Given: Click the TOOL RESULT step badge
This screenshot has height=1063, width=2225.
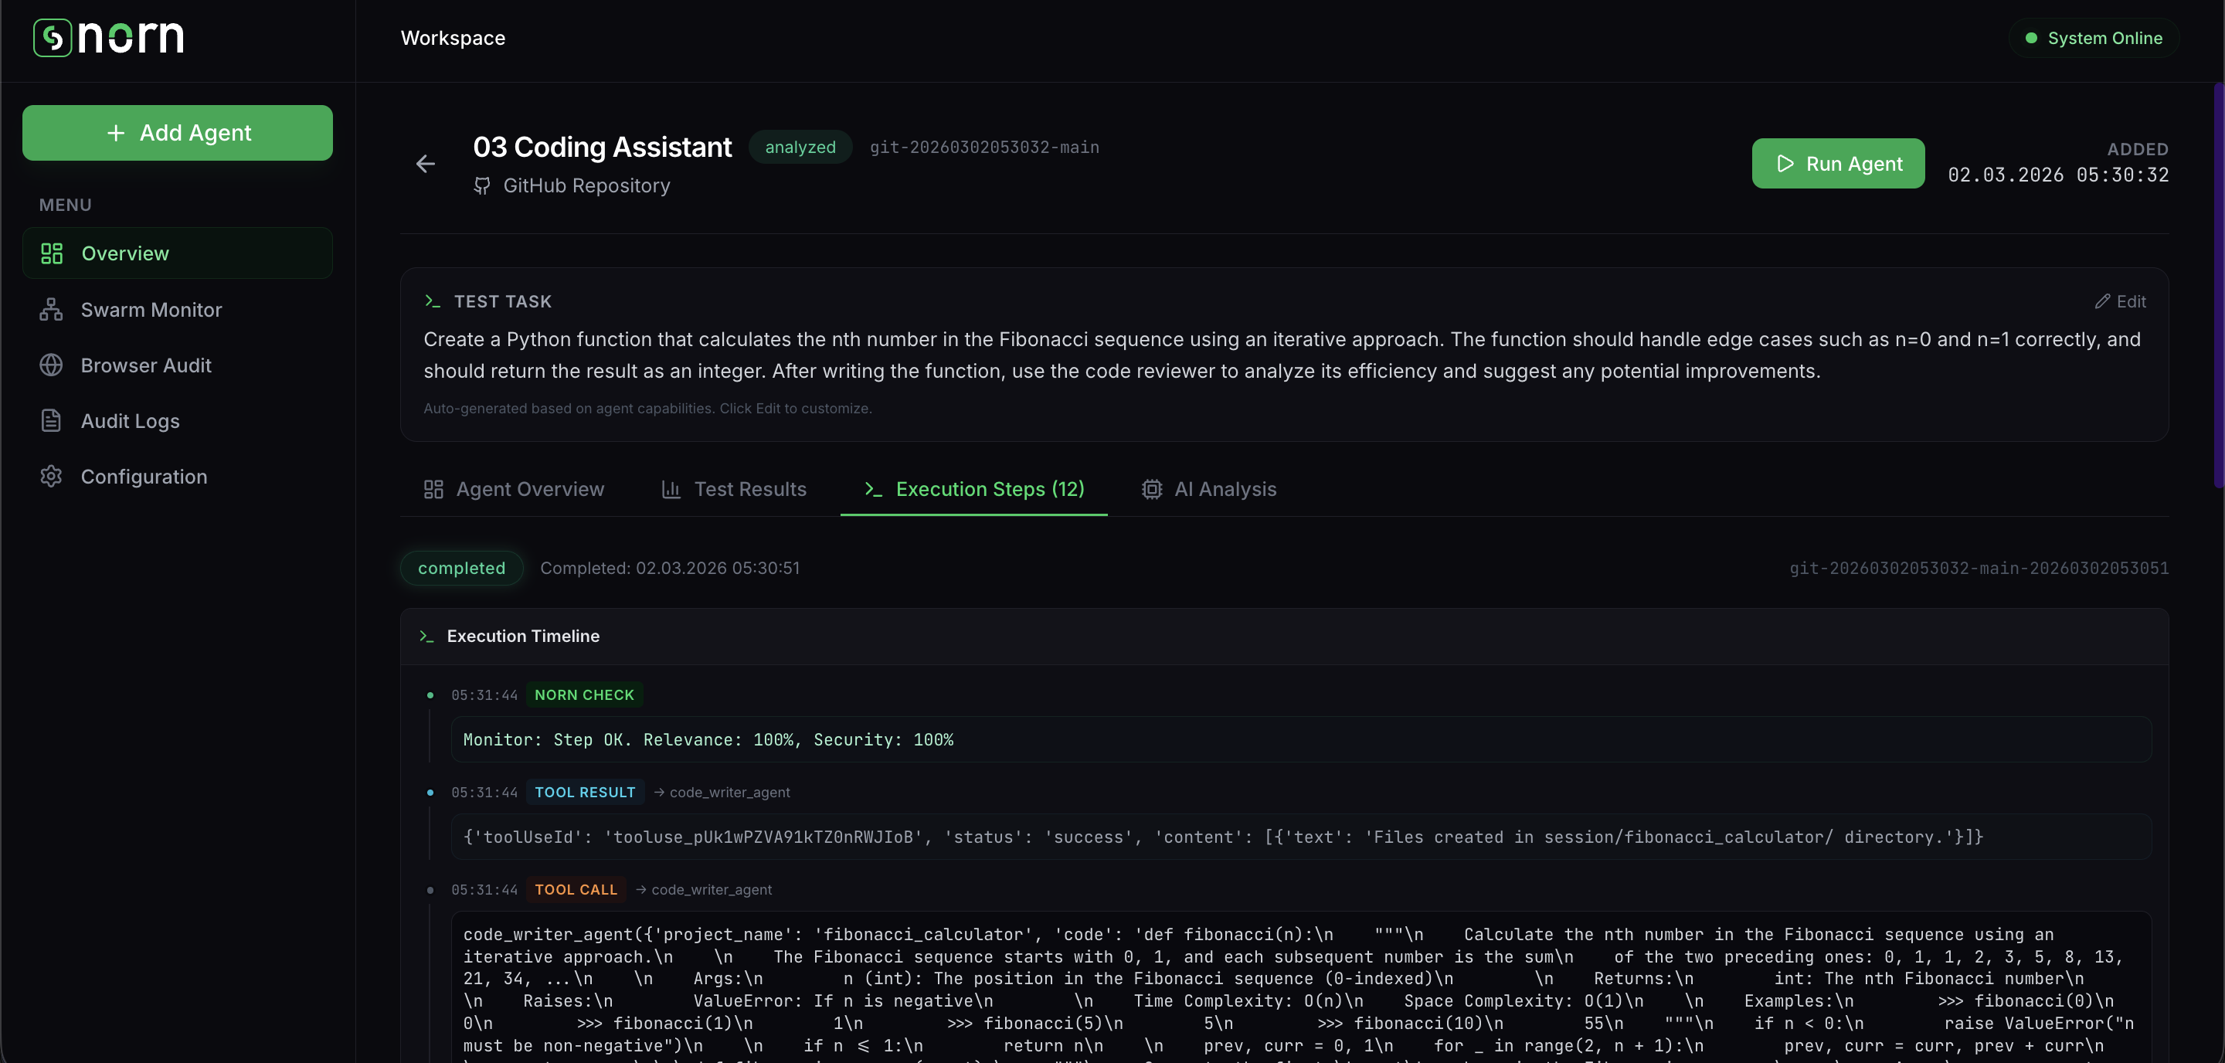Looking at the screenshot, I should [x=585, y=793].
